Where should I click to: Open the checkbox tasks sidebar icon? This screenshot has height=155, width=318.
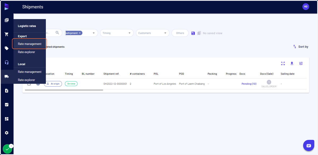tap(7, 105)
